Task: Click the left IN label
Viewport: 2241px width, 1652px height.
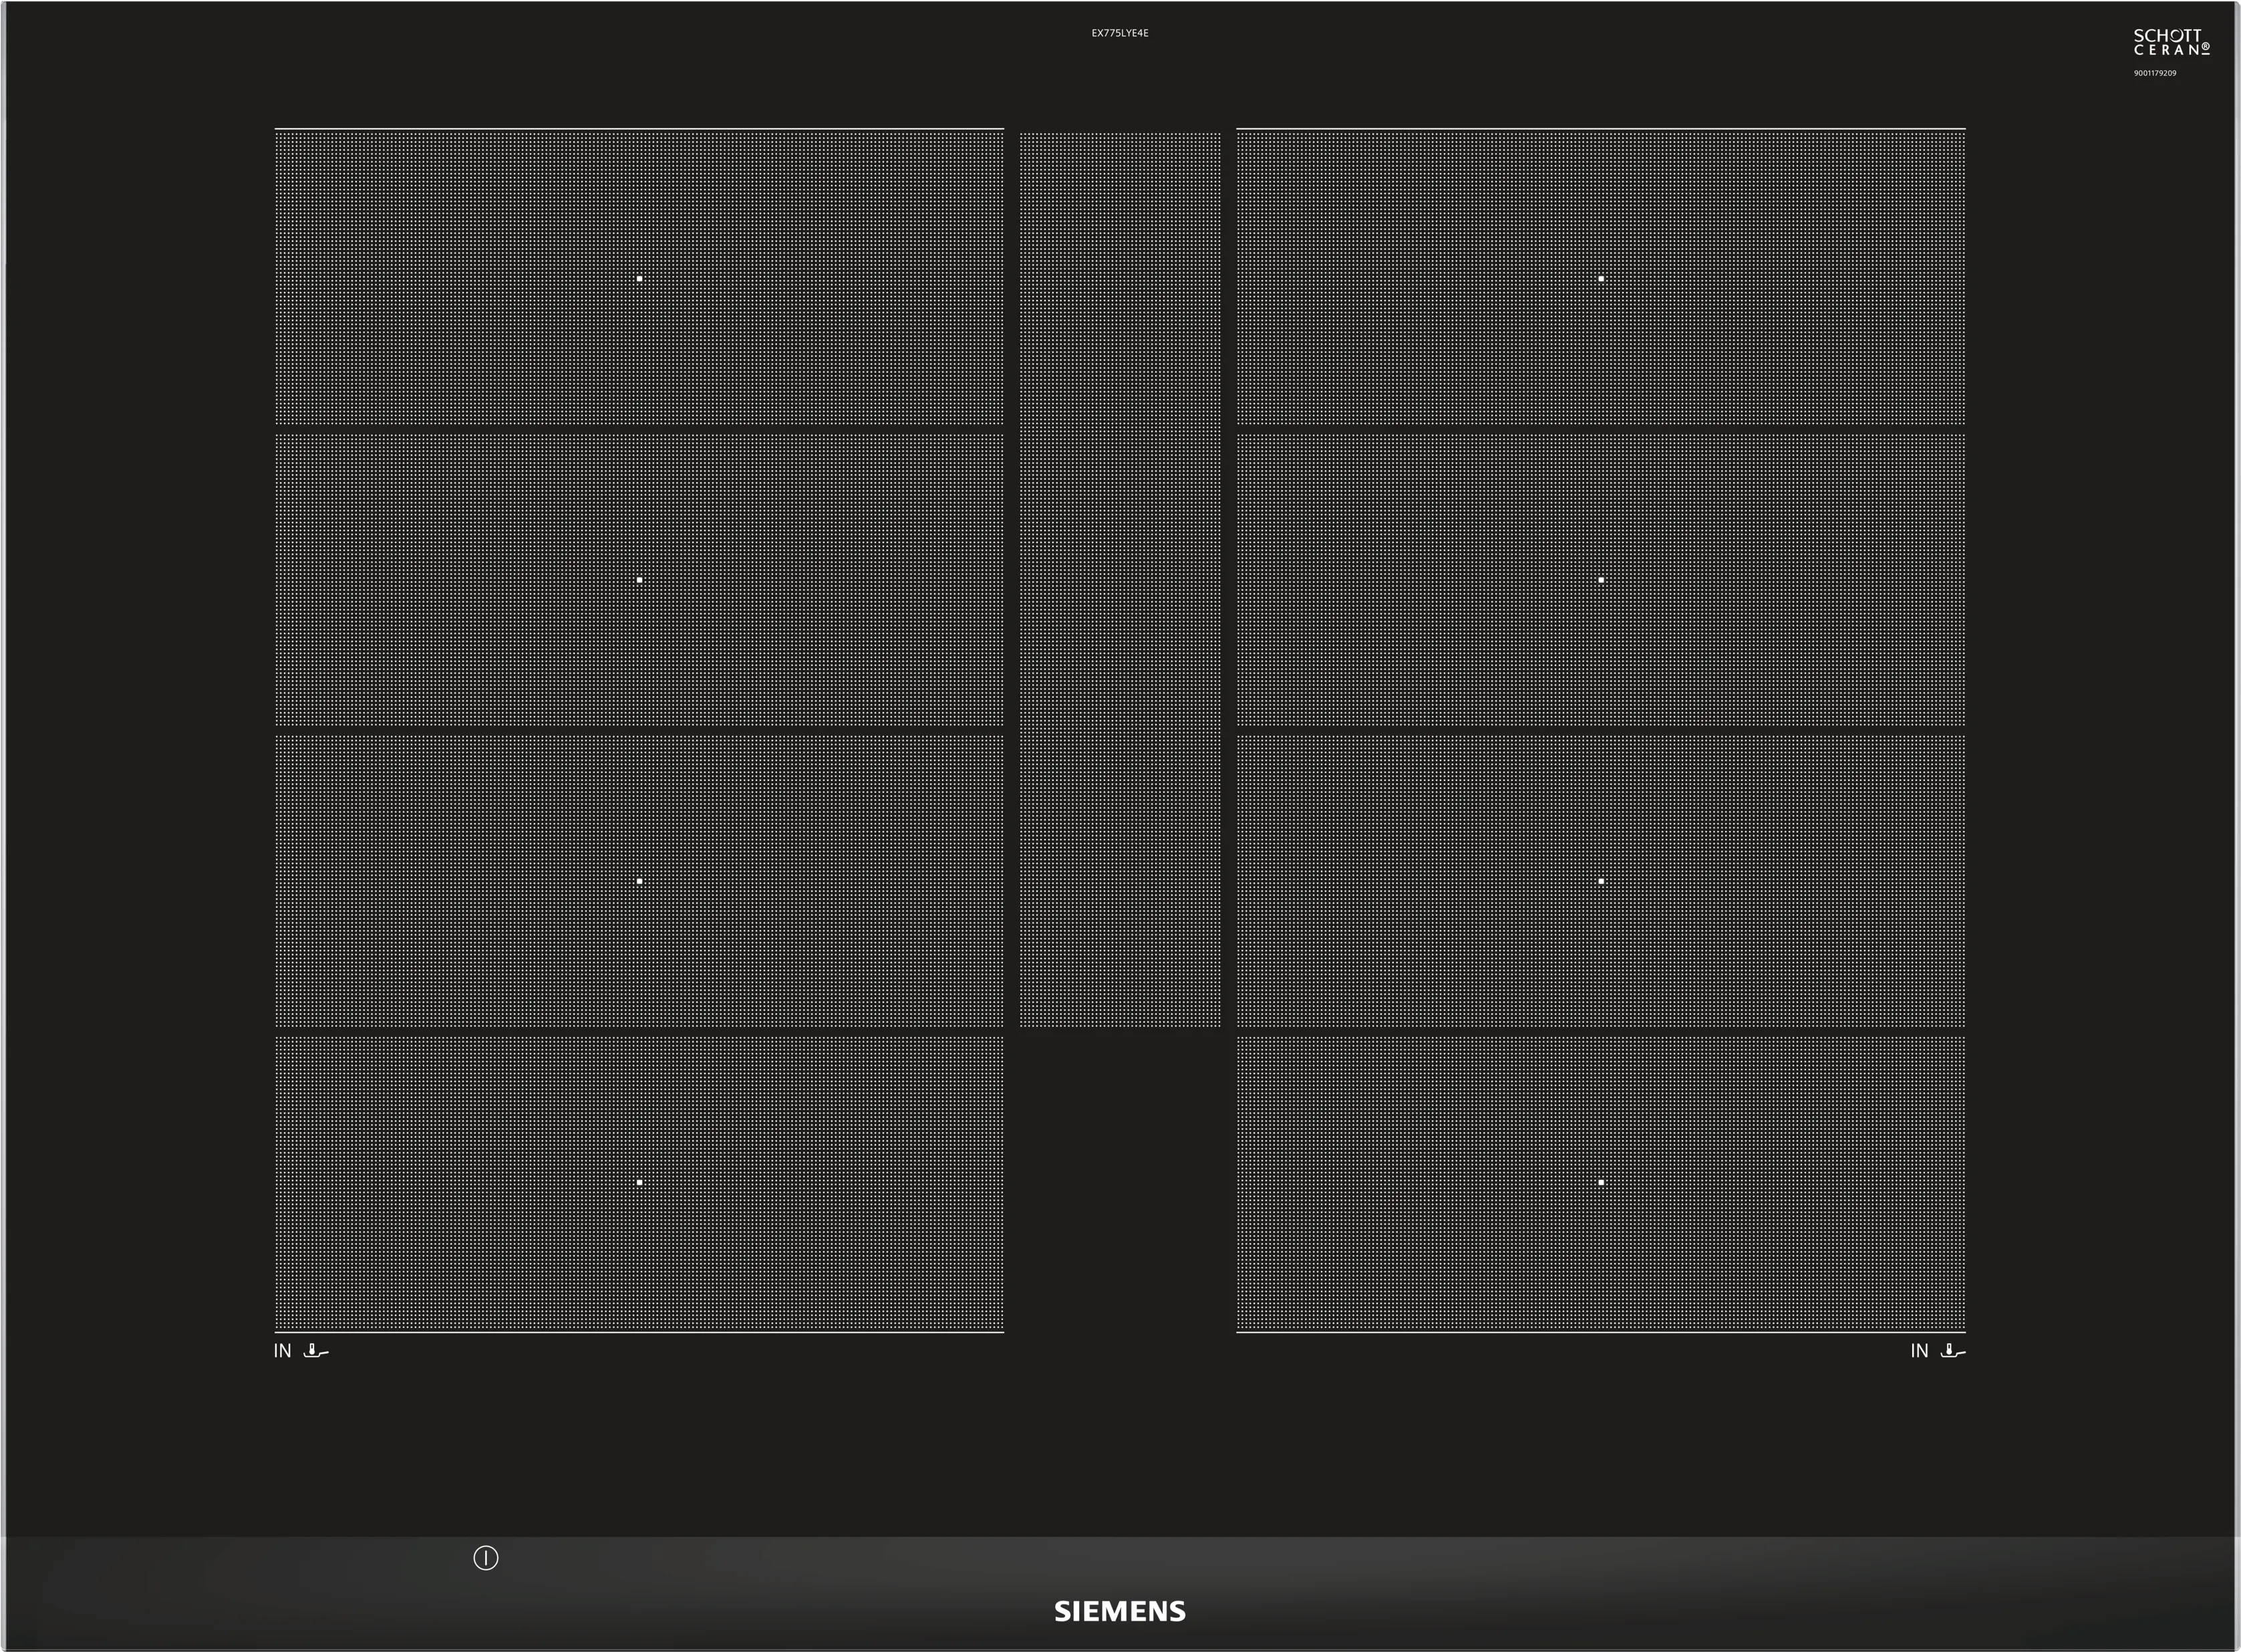Action: click(x=282, y=1351)
